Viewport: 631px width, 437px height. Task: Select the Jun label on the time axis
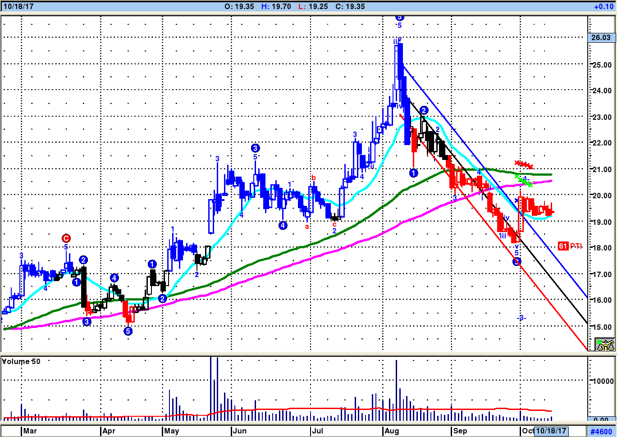coord(240,431)
